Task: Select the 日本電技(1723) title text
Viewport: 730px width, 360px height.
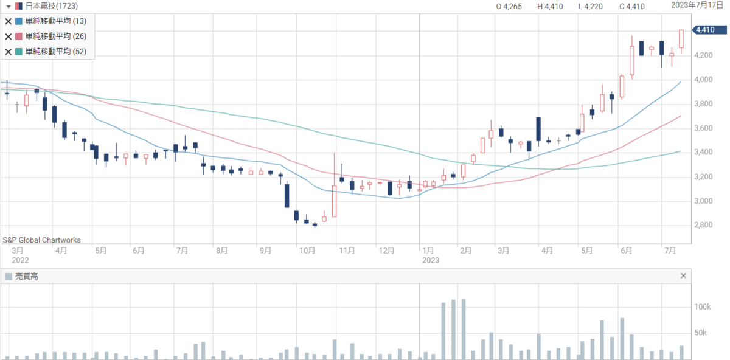Action: [x=51, y=6]
